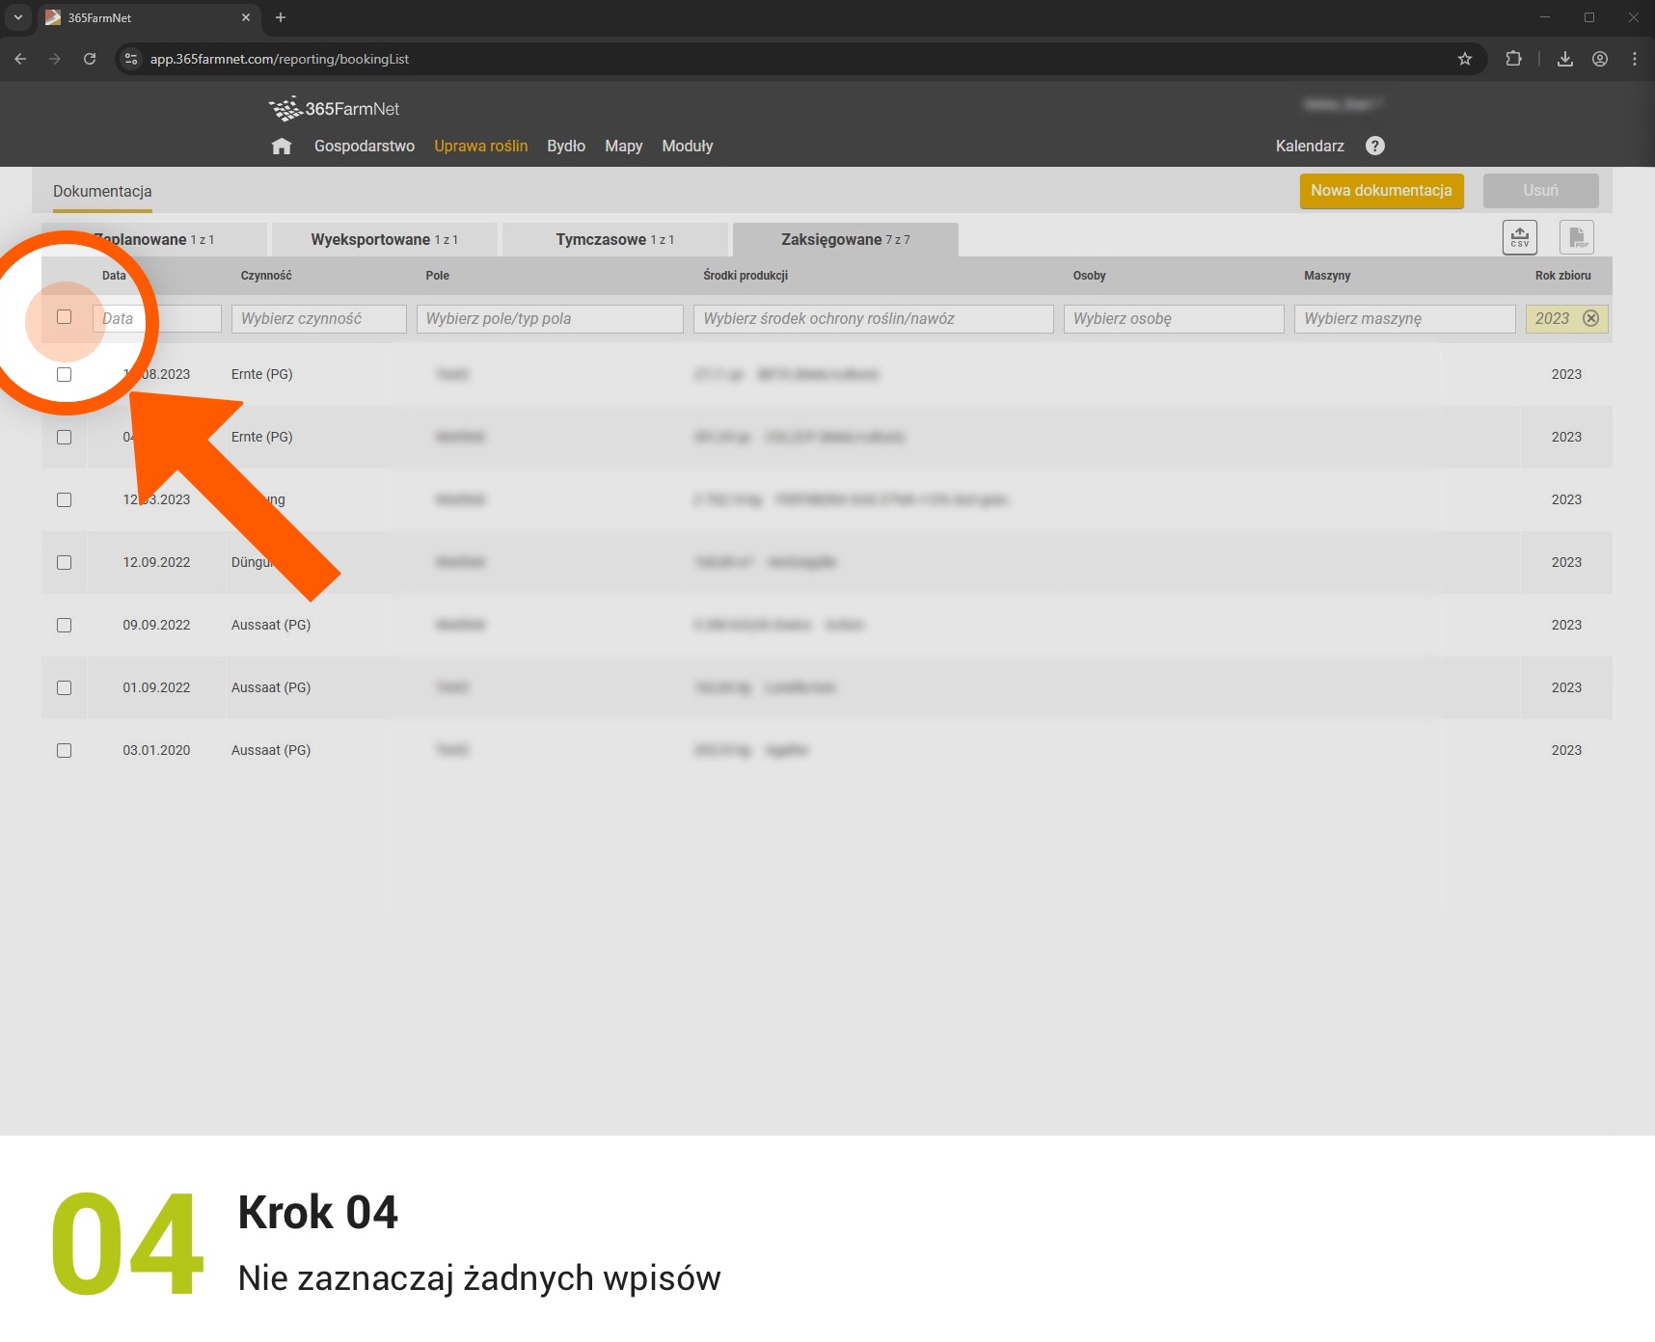Toggle the select-all checkbox in filter row
This screenshot has height=1342, width=1655.
click(x=65, y=317)
